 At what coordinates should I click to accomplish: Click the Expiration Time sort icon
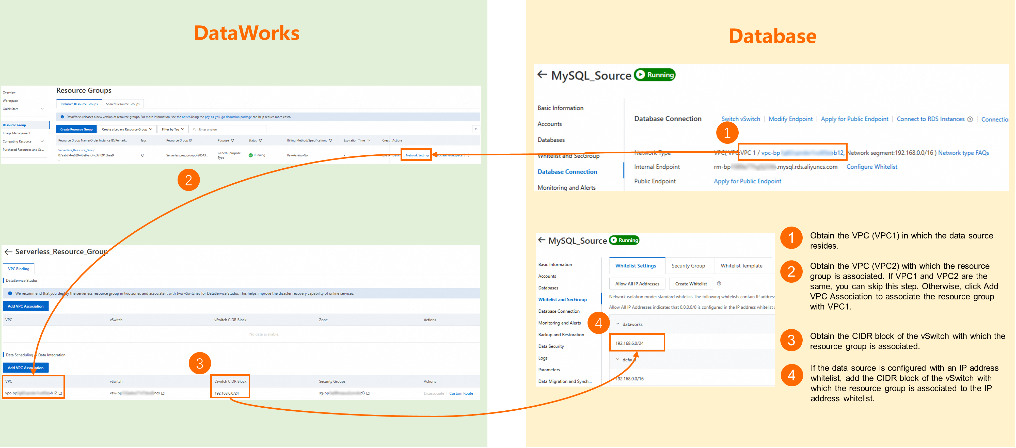click(x=368, y=141)
